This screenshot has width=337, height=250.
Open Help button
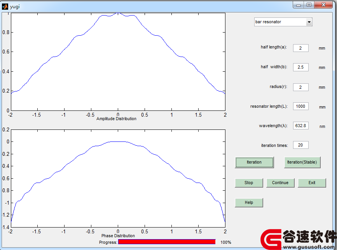[249, 203]
